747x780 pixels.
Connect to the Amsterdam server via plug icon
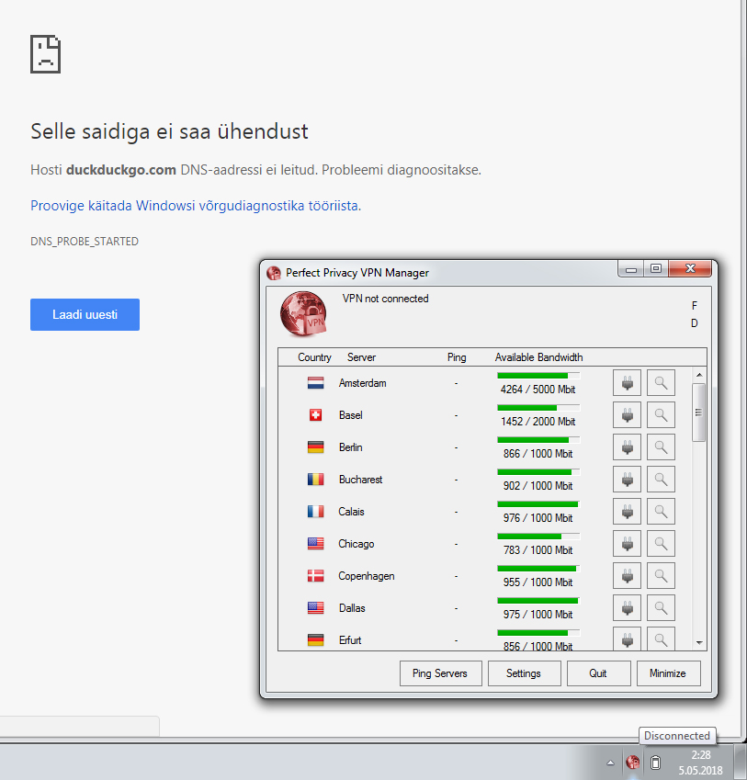pos(628,383)
